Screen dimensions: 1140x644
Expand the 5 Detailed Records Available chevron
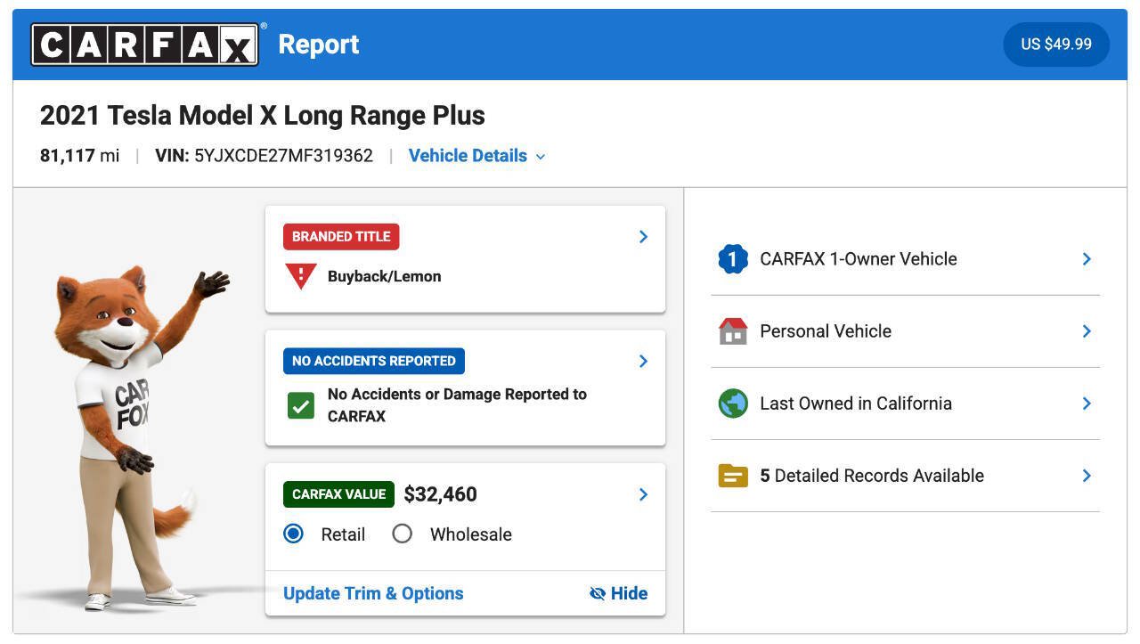click(x=1087, y=476)
